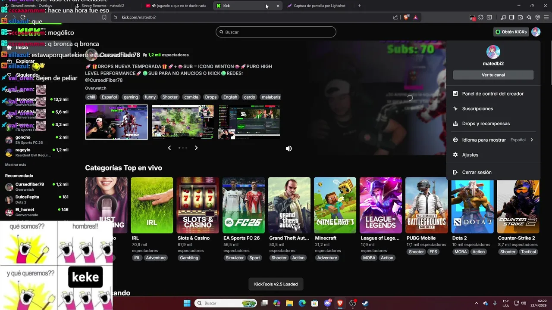Open Drops y recompensas
This screenshot has width=552, height=310.
point(493,124)
